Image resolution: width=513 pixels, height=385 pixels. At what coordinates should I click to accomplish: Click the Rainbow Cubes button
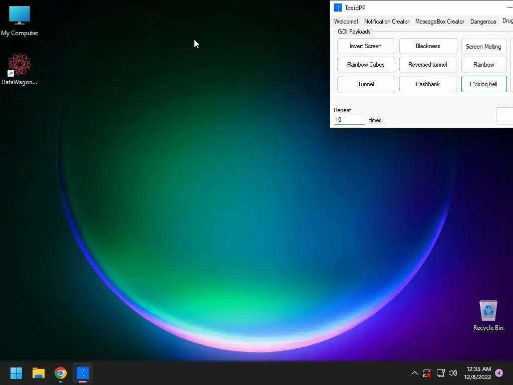[x=366, y=65]
